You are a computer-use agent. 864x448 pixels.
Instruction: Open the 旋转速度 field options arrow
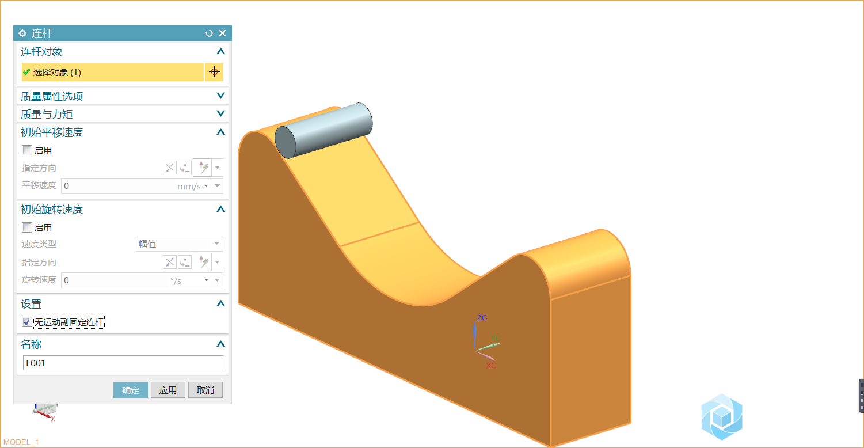tap(218, 280)
